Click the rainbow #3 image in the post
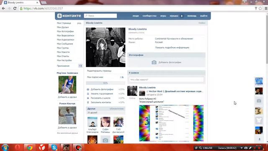Screen dimensions: 268x151 [x=171, y=123]
